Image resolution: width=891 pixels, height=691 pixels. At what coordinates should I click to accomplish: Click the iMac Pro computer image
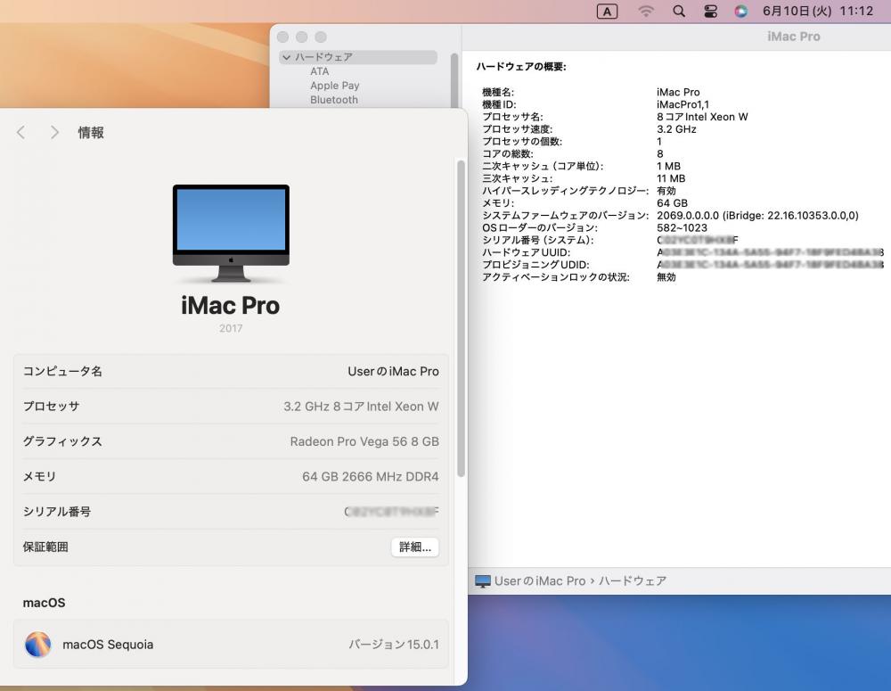231,233
